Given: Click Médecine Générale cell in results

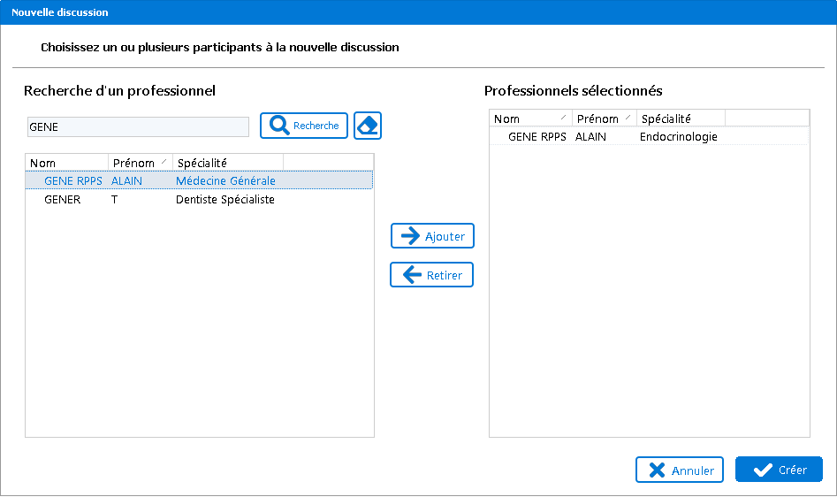Looking at the screenshot, I should [x=225, y=180].
